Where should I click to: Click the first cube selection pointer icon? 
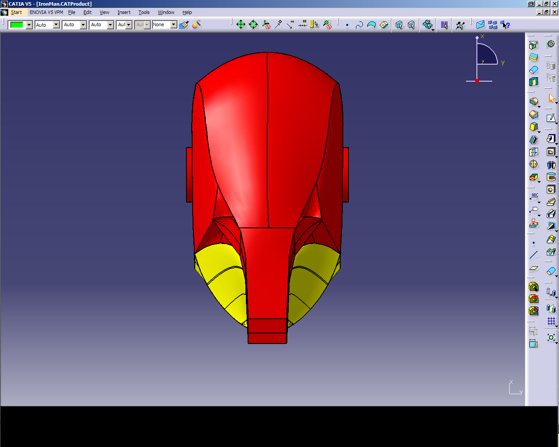click(x=399, y=25)
